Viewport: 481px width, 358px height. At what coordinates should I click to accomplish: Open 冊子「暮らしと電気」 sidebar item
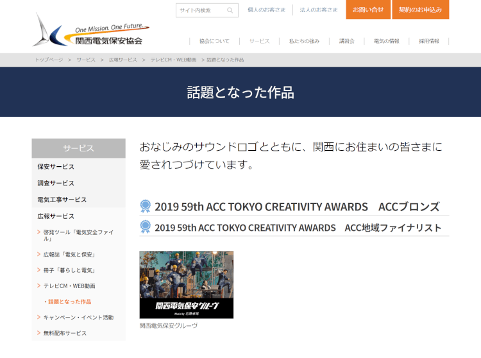(x=69, y=270)
